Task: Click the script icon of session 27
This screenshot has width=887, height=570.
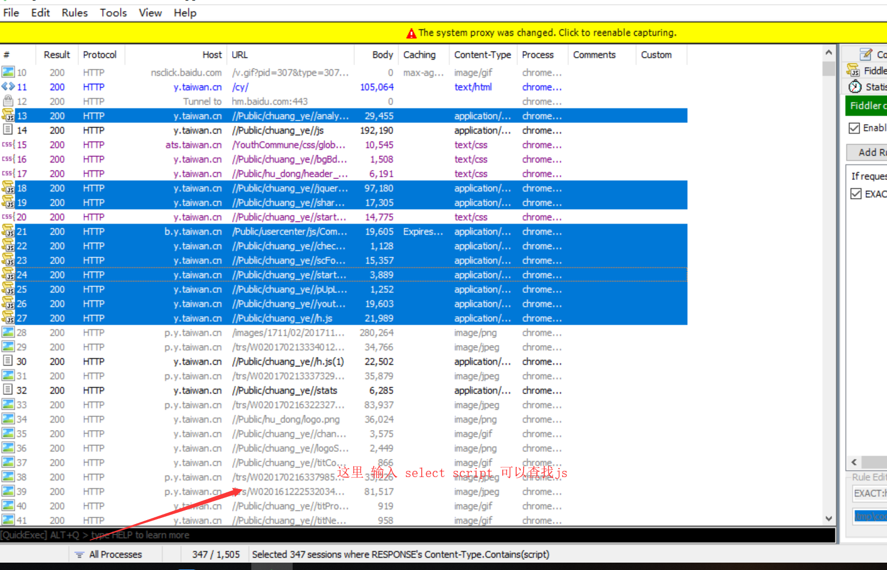Action: click(8, 318)
